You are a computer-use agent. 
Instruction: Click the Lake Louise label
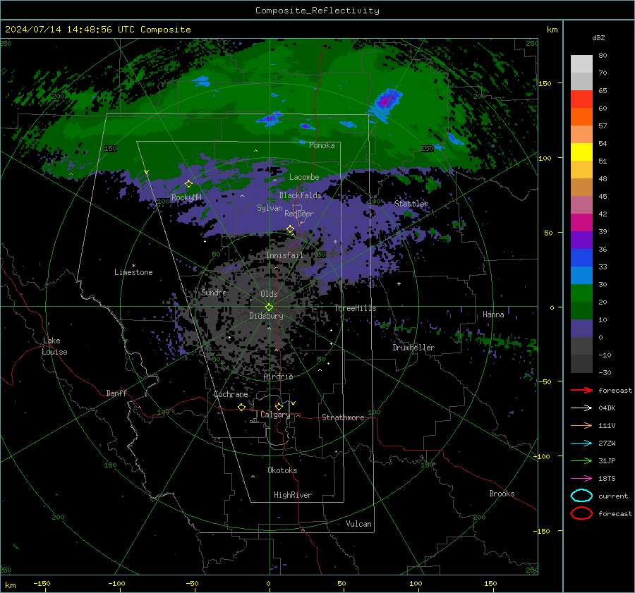[54, 346]
